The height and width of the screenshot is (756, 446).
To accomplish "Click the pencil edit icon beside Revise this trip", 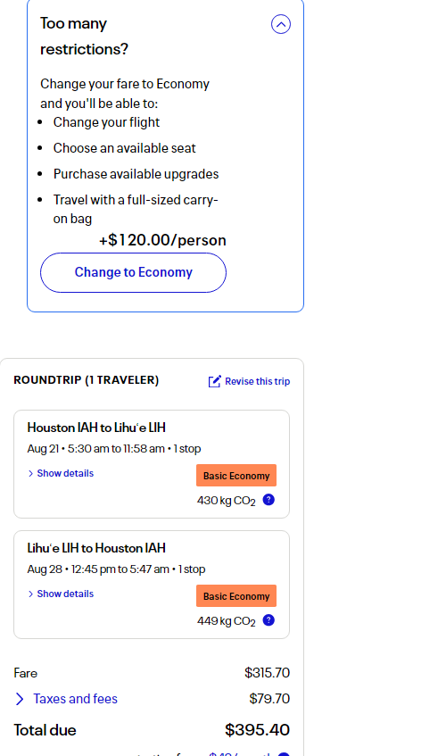I will pyautogui.click(x=215, y=381).
